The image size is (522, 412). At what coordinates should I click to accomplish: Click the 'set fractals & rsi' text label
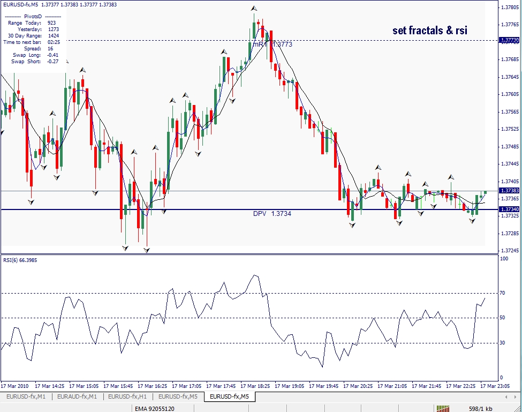coord(430,31)
